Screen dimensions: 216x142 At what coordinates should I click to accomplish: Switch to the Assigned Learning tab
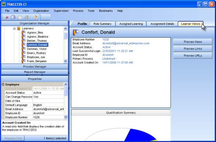click(131, 24)
